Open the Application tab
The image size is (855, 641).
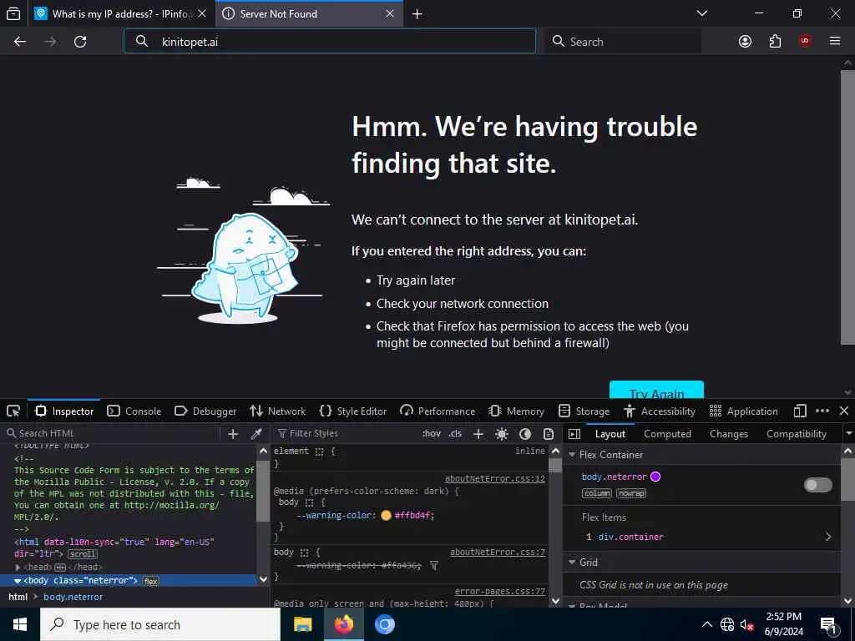tap(743, 411)
